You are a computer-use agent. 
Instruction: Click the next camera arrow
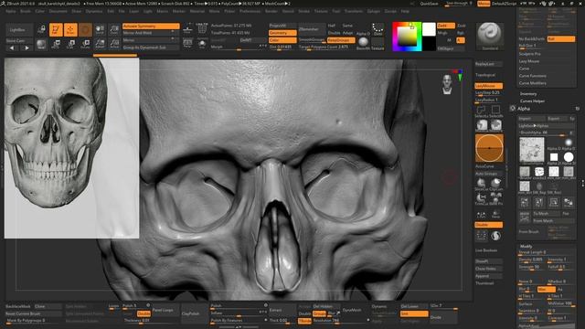tap(27, 48)
